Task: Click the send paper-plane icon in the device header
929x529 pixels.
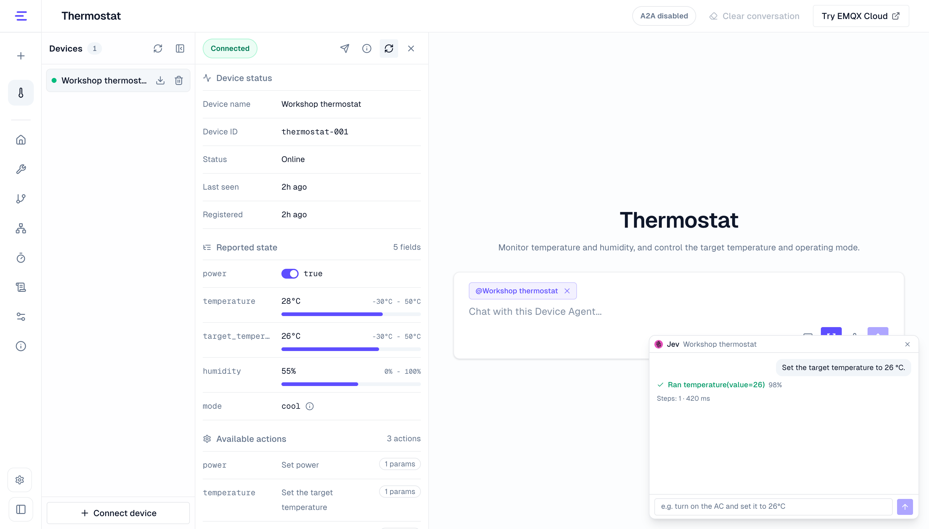Action: 344,48
